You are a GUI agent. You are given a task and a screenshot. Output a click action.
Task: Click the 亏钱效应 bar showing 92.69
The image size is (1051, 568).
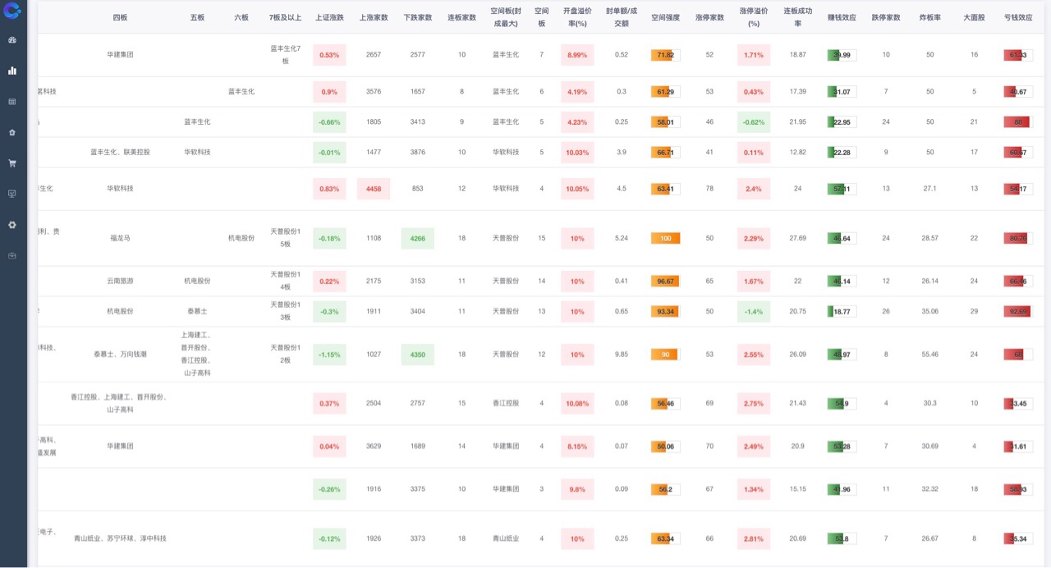(1018, 311)
